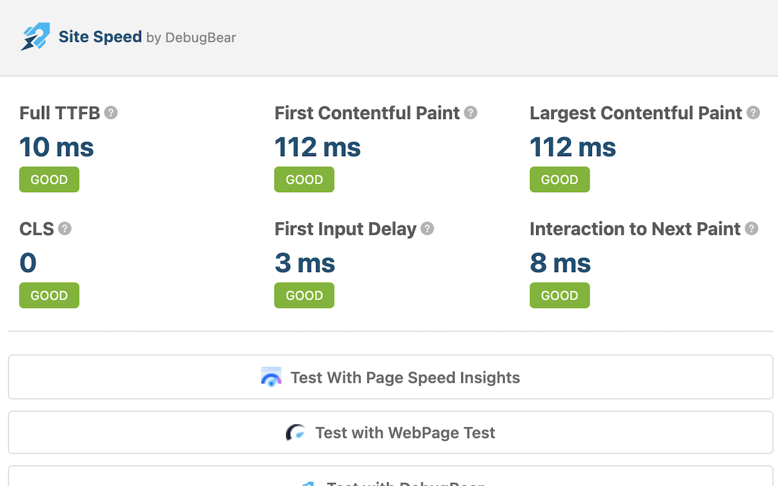Image resolution: width=778 pixels, height=486 pixels.
Task: Select the Test With Page Speed Insights button
Action: 389,377
